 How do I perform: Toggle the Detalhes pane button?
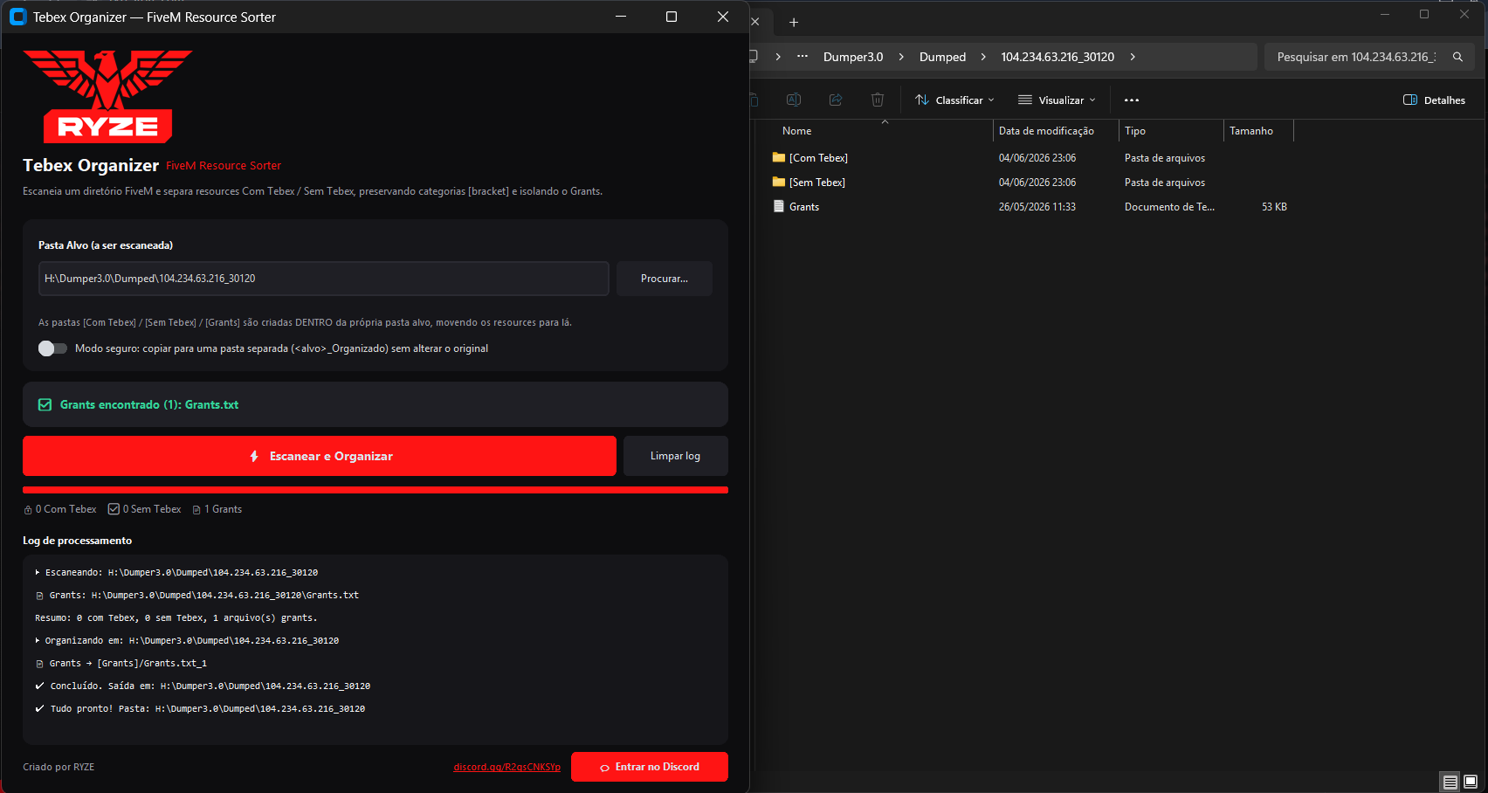pyautogui.click(x=1435, y=100)
